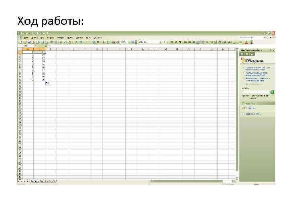Click Decrease Indent icon
Screen dimensions: 289x216
(x=224, y=42)
